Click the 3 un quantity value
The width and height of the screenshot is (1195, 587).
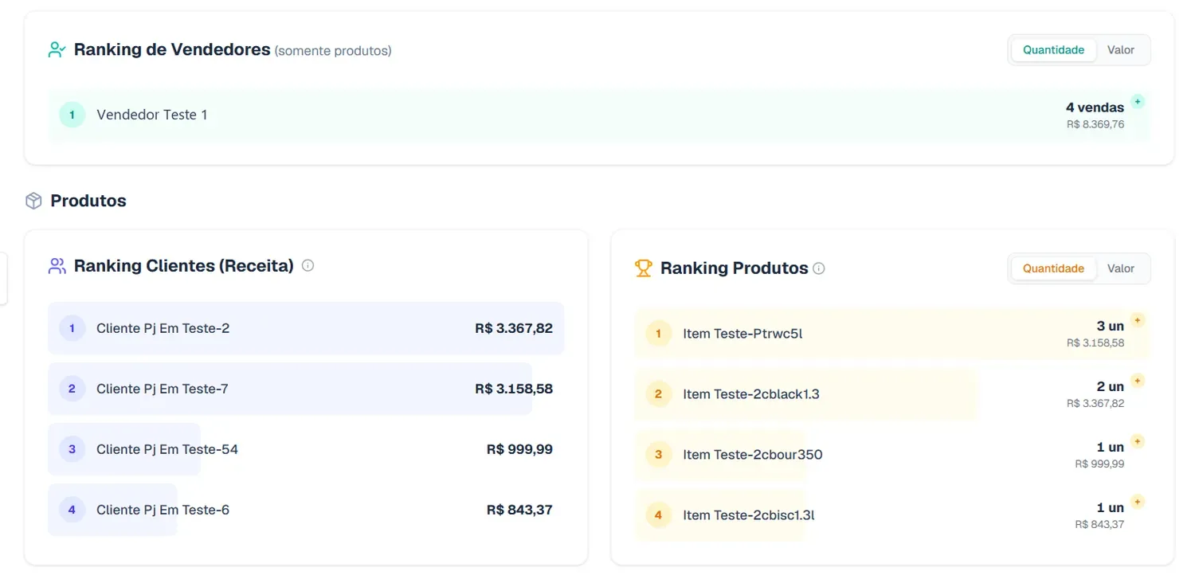(1111, 327)
